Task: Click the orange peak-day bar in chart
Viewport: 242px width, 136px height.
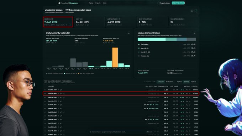Action: (115, 57)
